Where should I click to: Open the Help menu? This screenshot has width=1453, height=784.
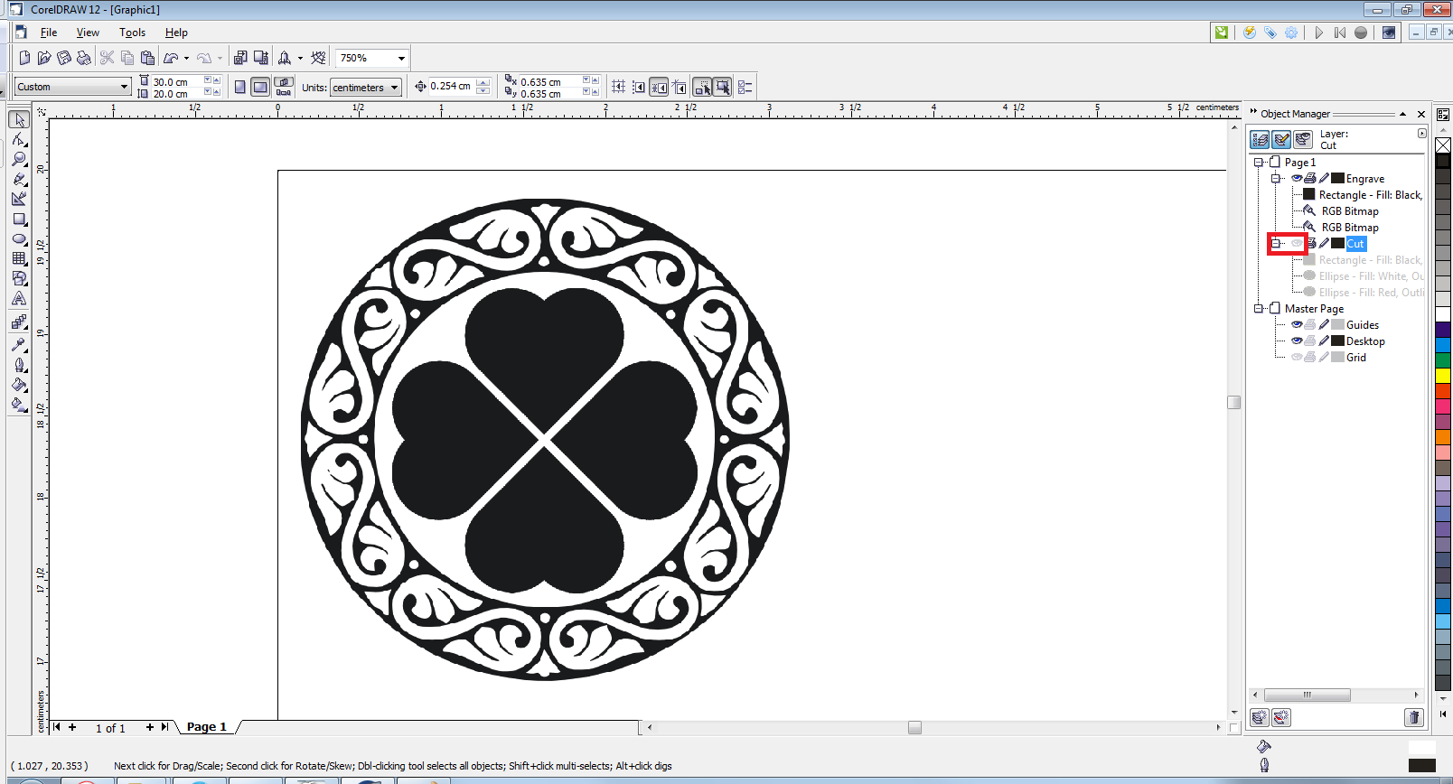pyautogui.click(x=176, y=33)
